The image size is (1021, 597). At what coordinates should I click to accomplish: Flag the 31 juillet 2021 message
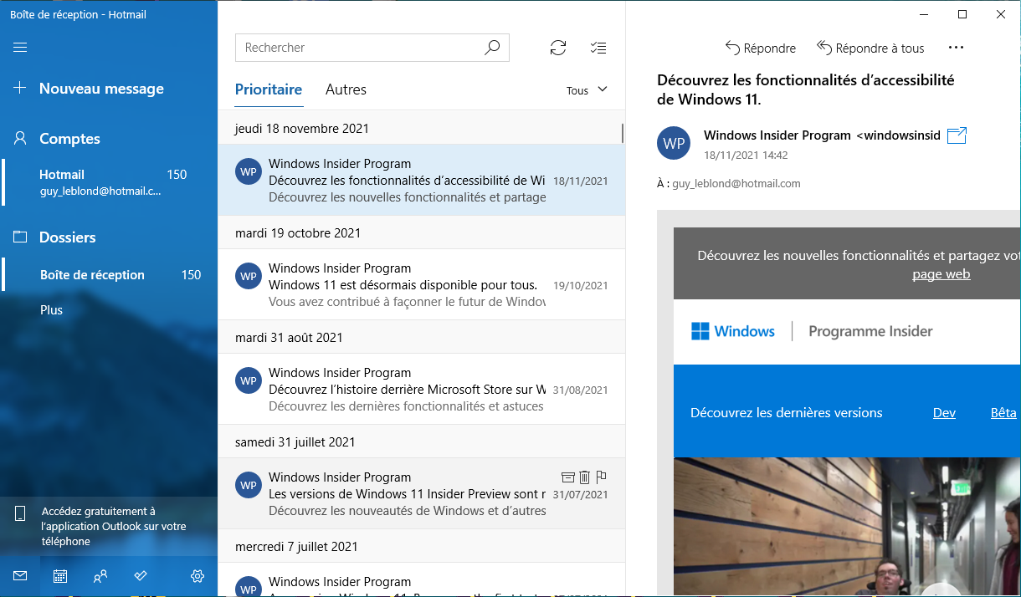[601, 477]
